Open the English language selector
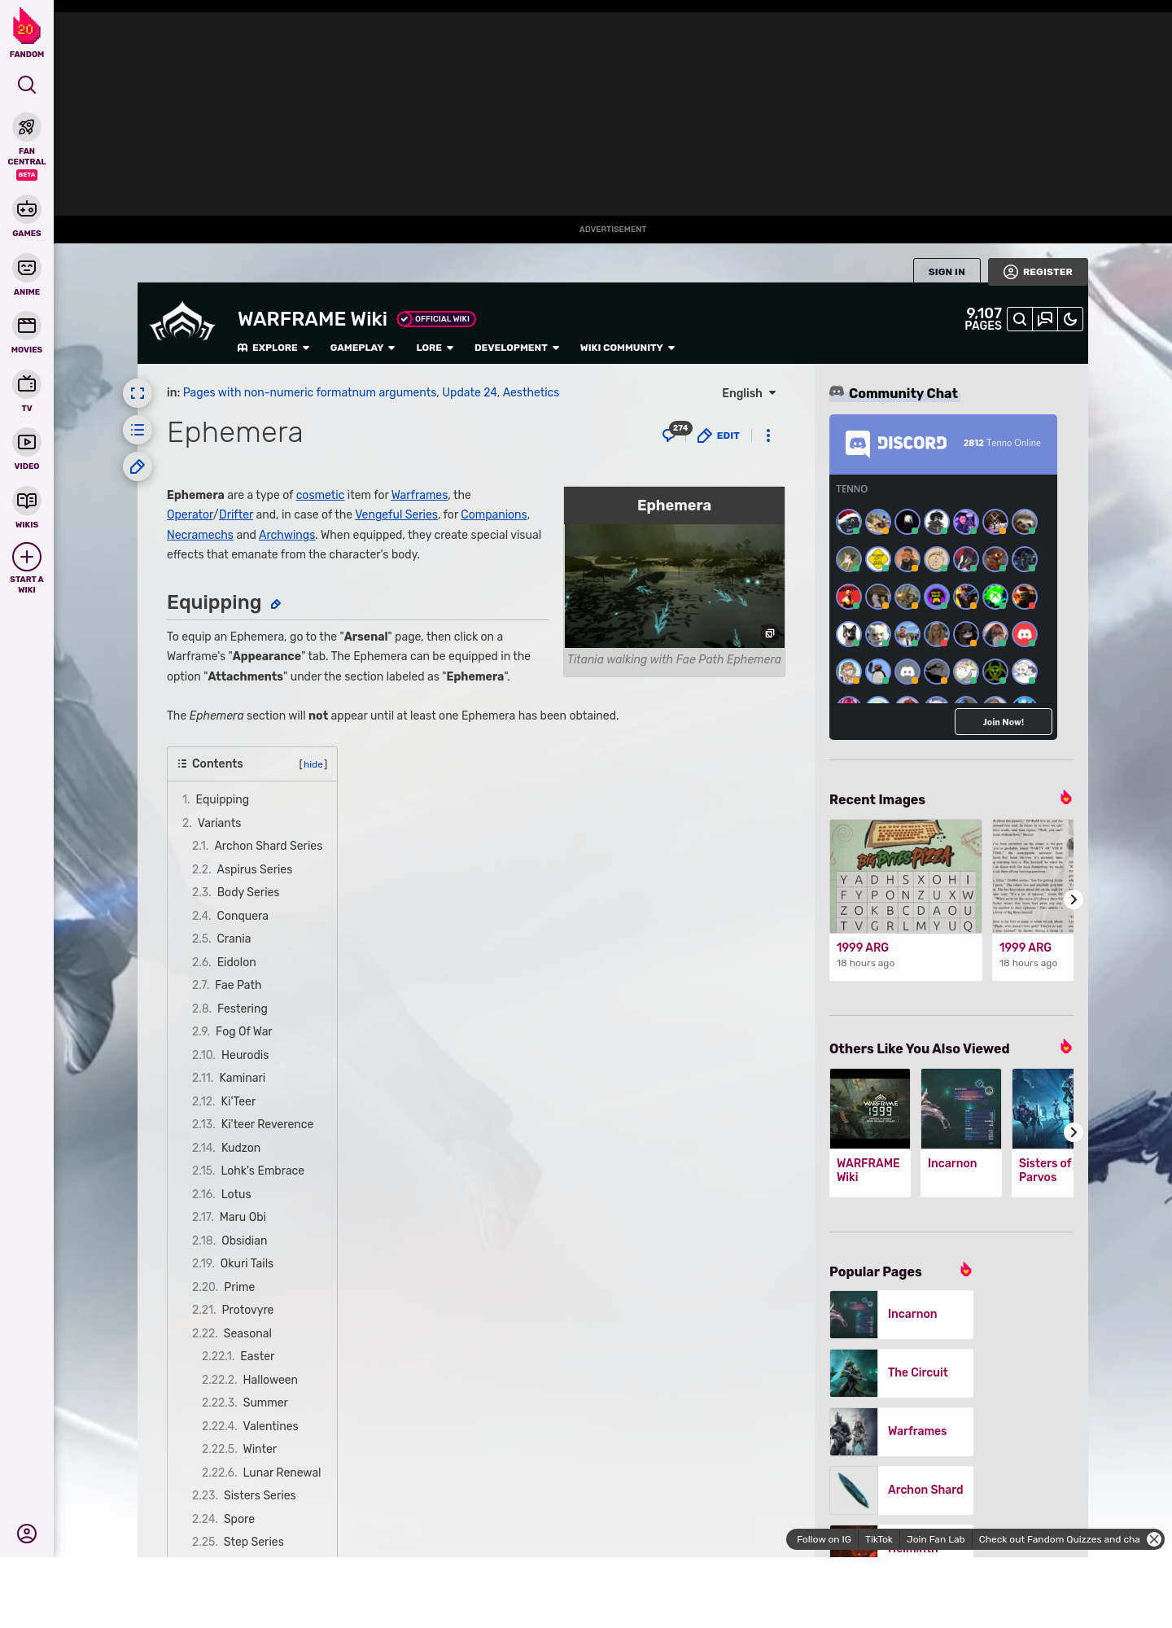This screenshot has height=1628, width=1172. click(749, 393)
